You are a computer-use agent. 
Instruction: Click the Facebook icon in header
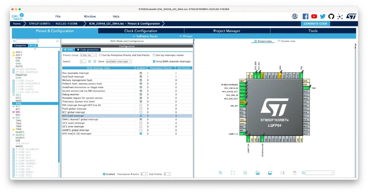(x=305, y=17)
